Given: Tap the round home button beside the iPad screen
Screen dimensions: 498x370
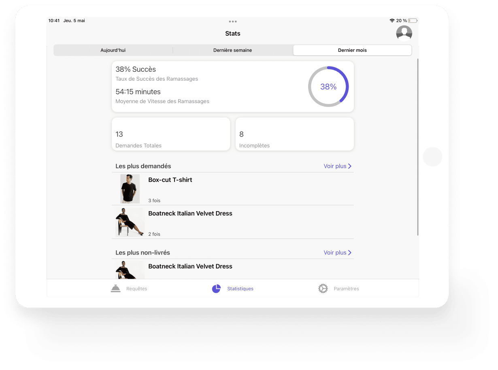Looking at the screenshot, I should [432, 157].
